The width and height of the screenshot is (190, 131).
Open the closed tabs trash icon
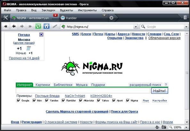coord(185,18)
